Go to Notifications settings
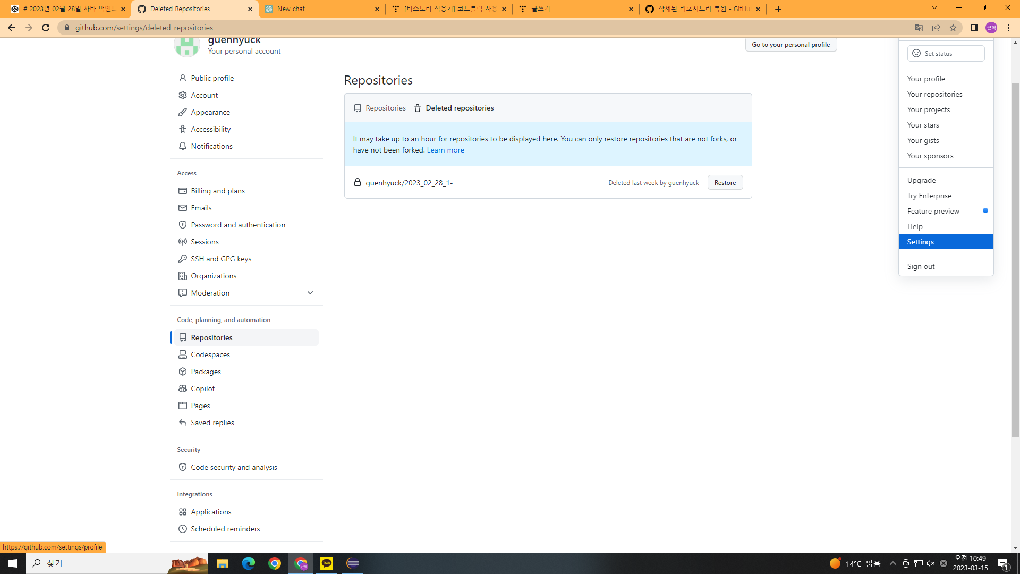The image size is (1020, 574). (x=211, y=146)
